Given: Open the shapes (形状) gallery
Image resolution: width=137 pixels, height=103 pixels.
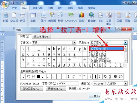Looking at the screenshot, I should click(61, 19).
